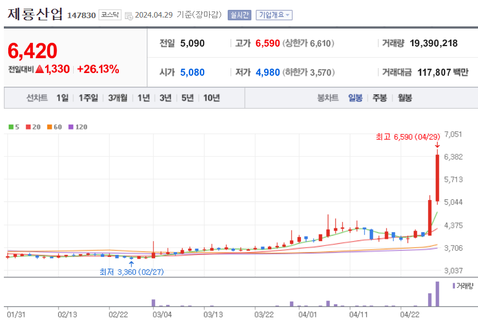Switch to 일봉 candle chart
Screen dimensions: 478x330
tap(355, 98)
